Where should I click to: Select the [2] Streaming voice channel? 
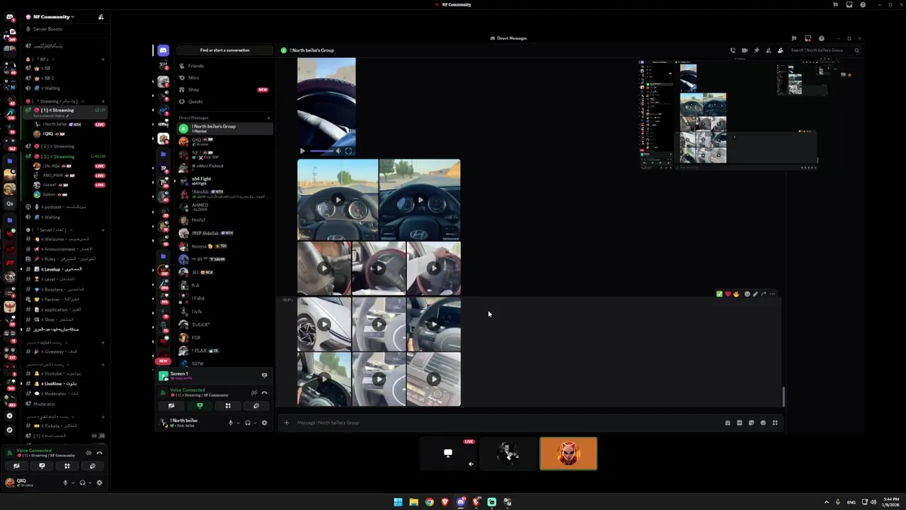64,146
